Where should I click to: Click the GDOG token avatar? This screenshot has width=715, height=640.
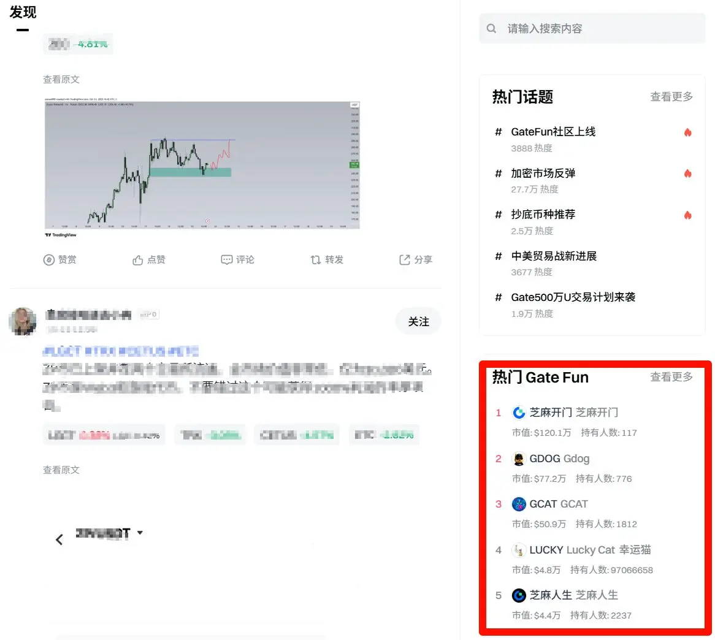tap(519, 459)
